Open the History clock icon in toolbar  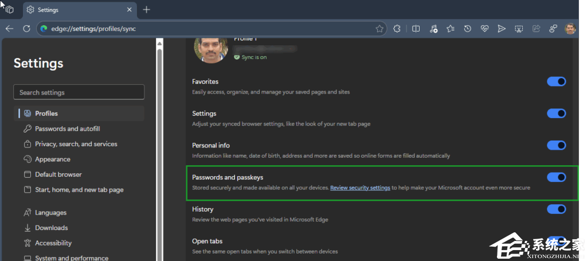(468, 29)
